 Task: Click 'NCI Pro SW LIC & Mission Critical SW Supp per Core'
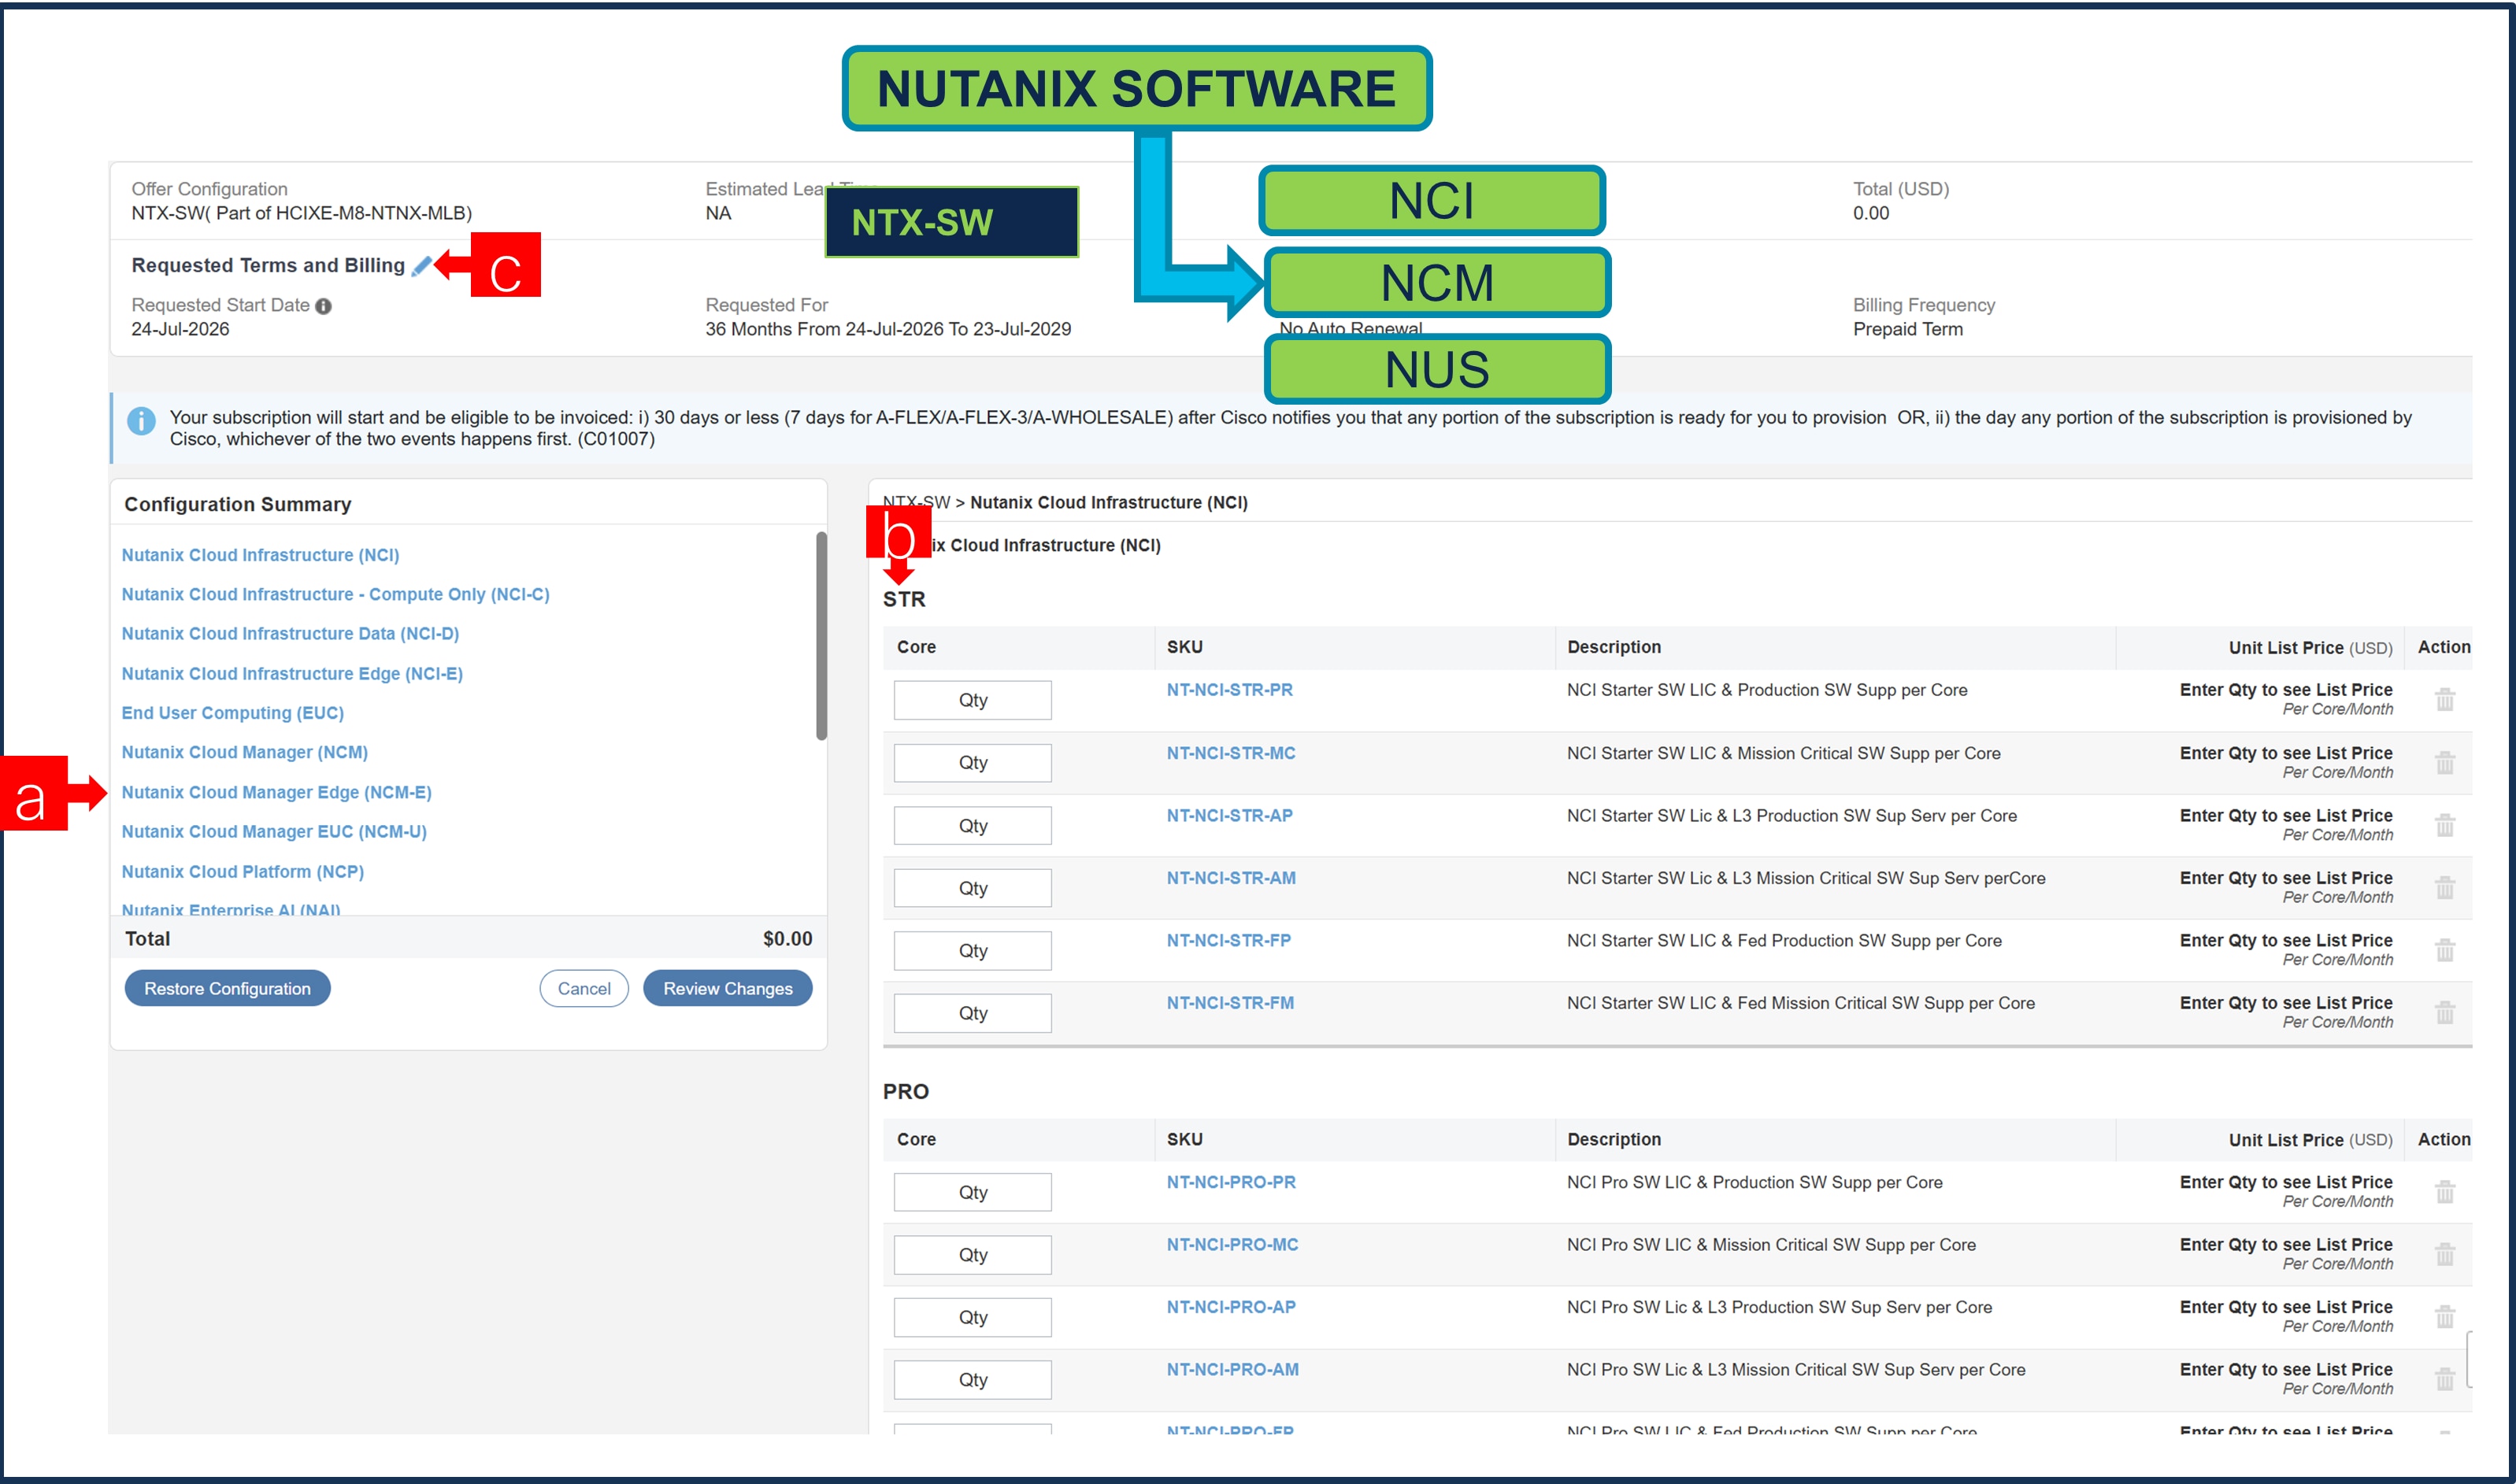click(x=1770, y=1245)
